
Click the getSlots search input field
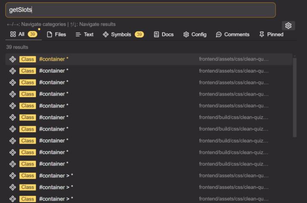141,10
